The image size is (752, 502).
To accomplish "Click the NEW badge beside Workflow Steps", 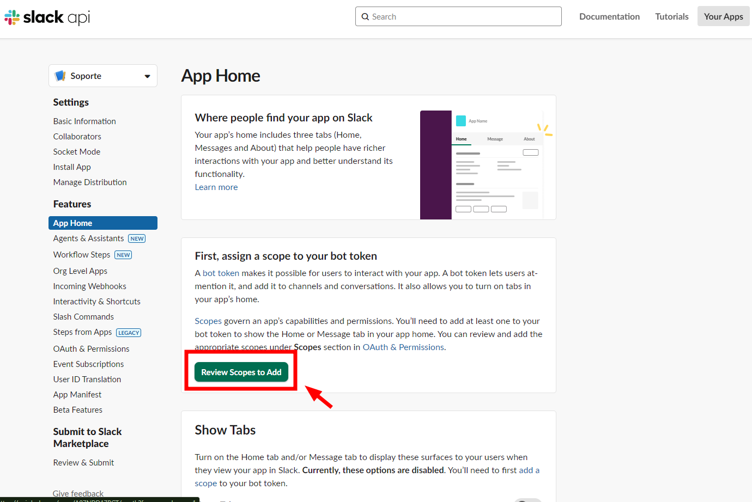I will (x=123, y=255).
